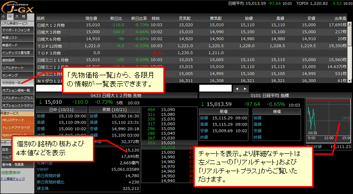This screenshot has width=353, height=194.
Task: Click the 14.63万枚 volume cell
Action: click(x=337, y=66)
